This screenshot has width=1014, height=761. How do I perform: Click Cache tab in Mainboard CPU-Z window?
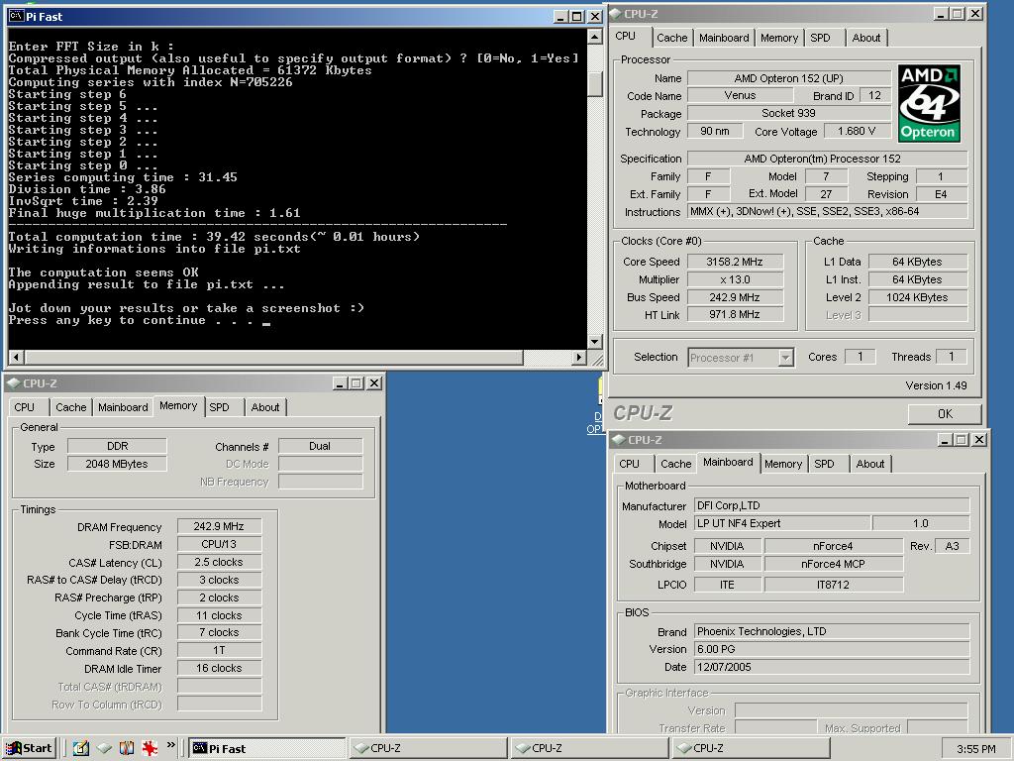[x=675, y=464]
